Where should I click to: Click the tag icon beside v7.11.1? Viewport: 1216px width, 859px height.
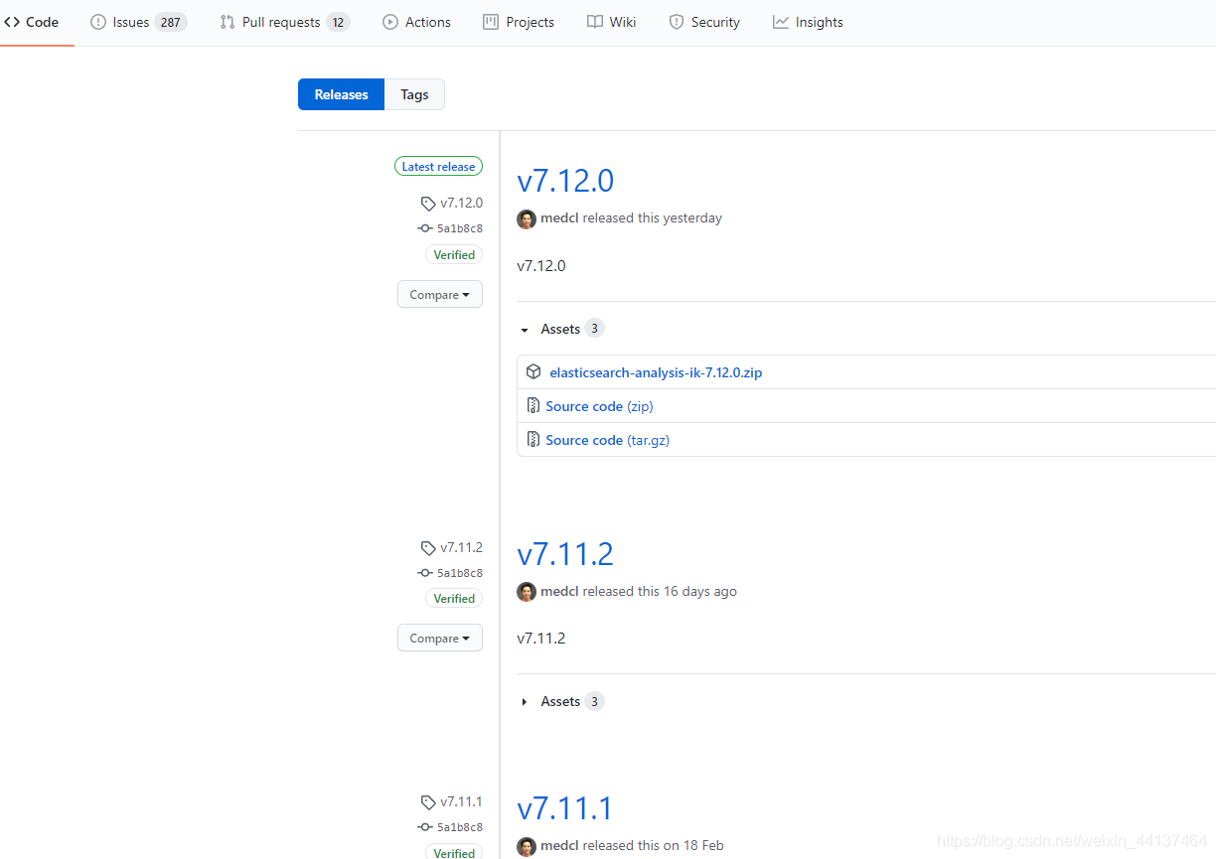click(428, 802)
